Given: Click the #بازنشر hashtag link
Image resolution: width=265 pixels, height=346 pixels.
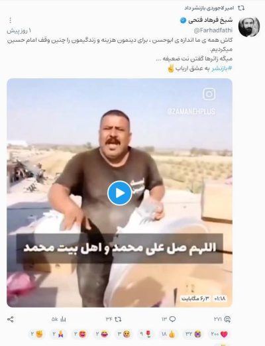Looking at the screenshot, I should pos(222,68).
